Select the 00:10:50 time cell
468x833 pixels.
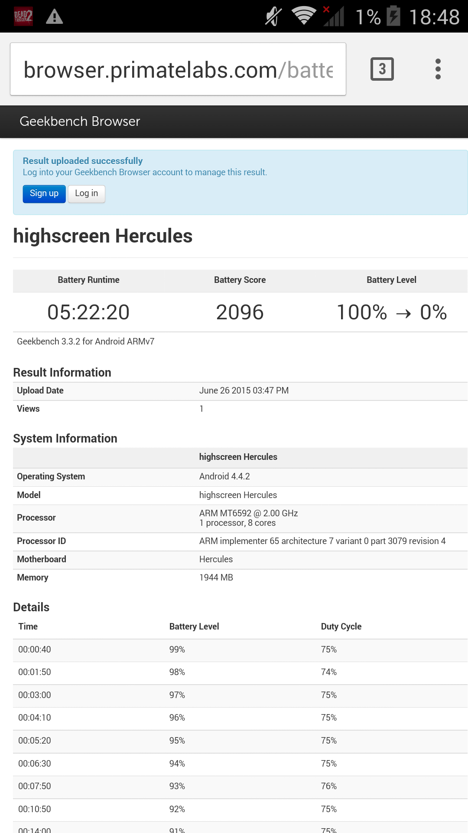[35, 809]
